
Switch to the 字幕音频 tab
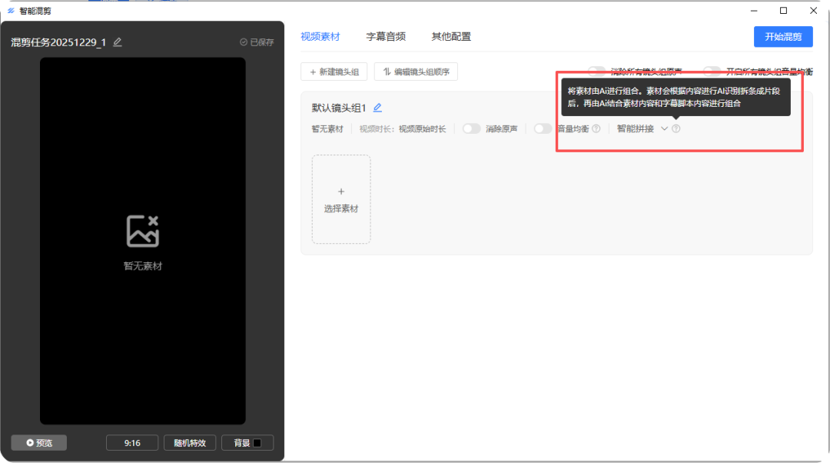click(386, 36)
